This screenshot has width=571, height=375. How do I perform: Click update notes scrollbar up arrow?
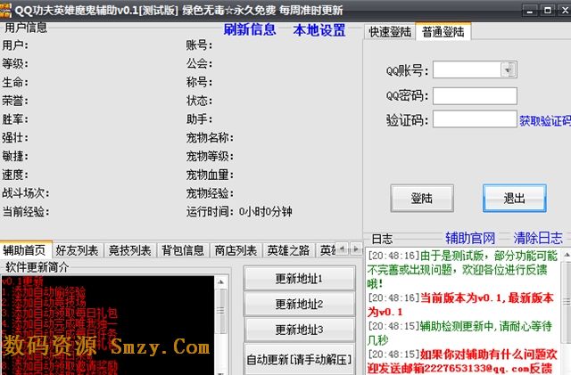coord(220,282)
